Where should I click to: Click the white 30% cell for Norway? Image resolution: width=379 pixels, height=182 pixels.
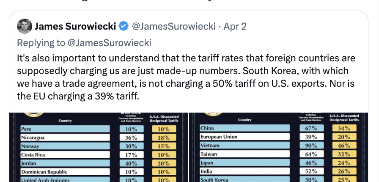coord(131,146)
